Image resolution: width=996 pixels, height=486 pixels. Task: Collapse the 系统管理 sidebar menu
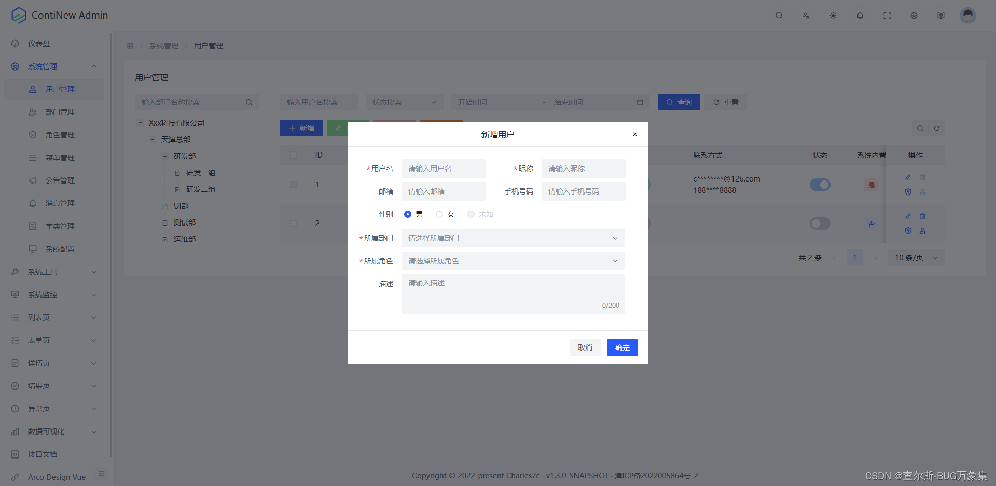(x=54, y=66)
